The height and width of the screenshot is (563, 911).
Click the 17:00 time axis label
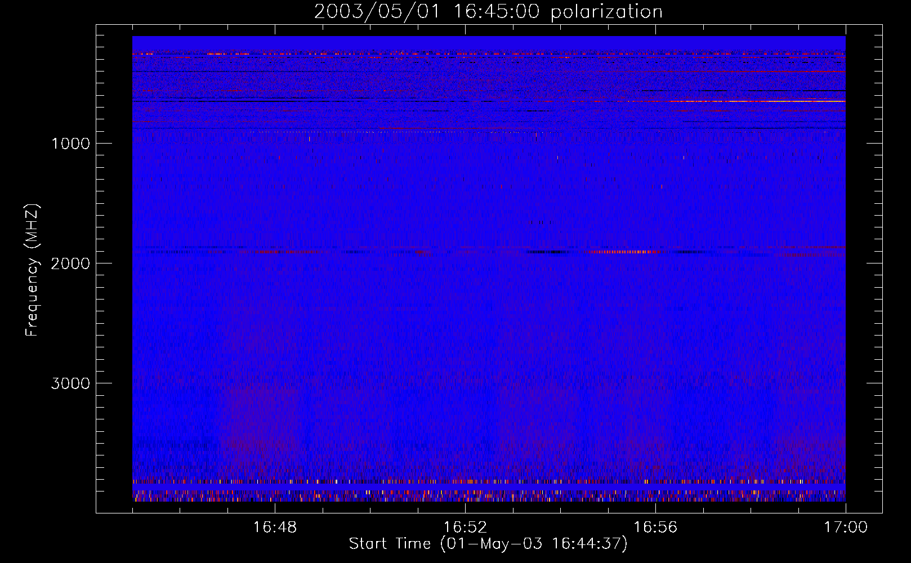(846, 528)
